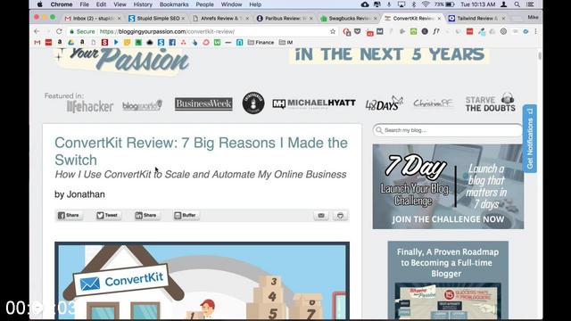Screen dimensions: 571x321
Task: Open the History menu
Action: click(143, 4)
